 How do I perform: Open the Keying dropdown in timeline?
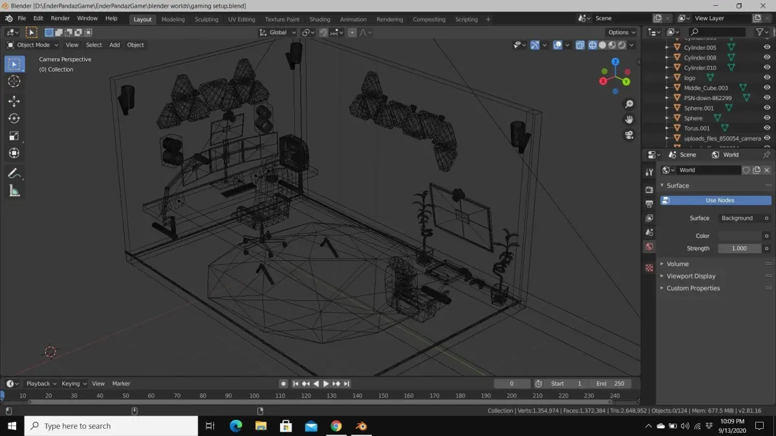tap(74, 384)
